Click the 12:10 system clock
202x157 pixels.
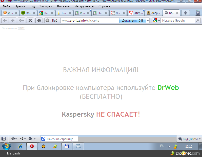click(189, 146)
